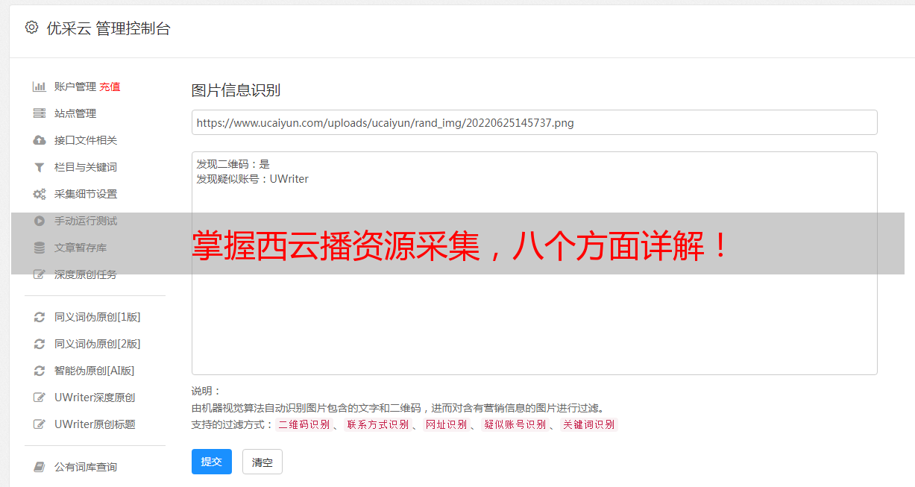Viewport: 915px width, 487px height.
Task: Select UWriter原创标题 in sidebar
Action: click(x=95, y=424)
